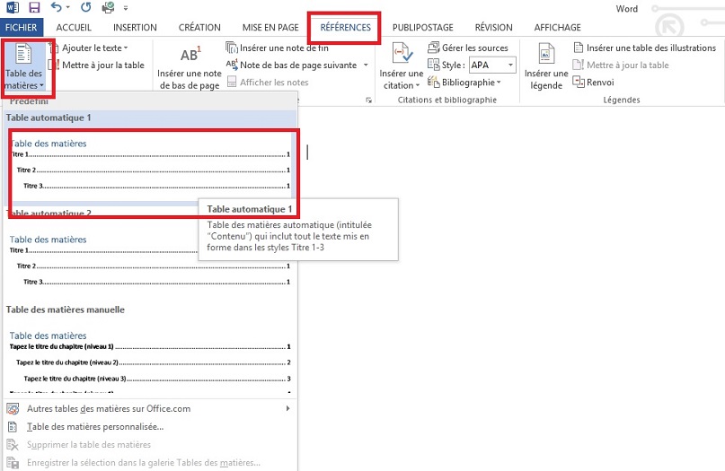Customize the Quick Access Toolbar
This screenshot has width=725, height=471.
[x=126, y=8]
